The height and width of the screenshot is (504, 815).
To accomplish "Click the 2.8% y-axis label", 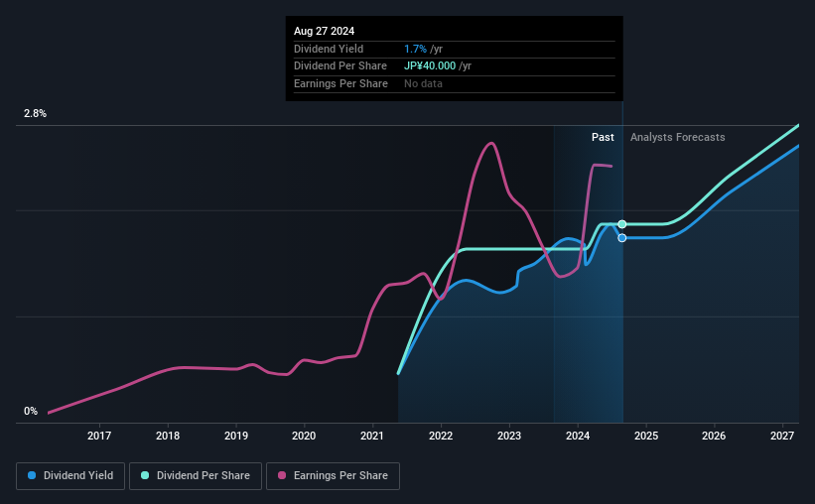I will tap(35, 114).
